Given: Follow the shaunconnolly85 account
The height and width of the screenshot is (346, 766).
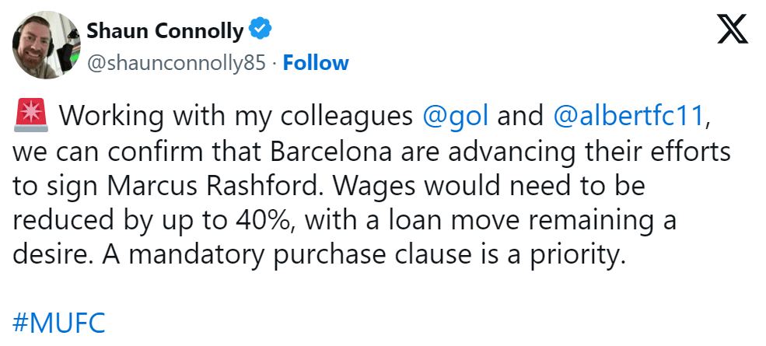Looking at the screenshot, I should [316, 63].
